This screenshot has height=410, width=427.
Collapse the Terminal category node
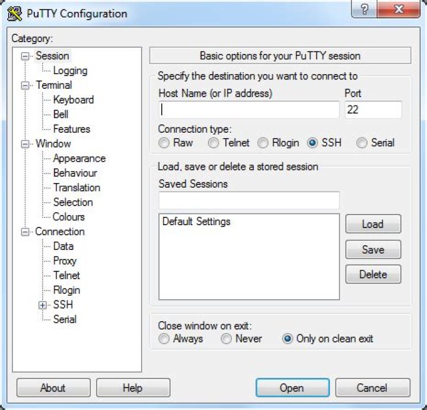tap(25, 85)
